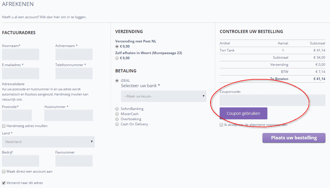Enable Handmatig adres invullen checkbox
330x188 pixels.
[x=4, y=126]
